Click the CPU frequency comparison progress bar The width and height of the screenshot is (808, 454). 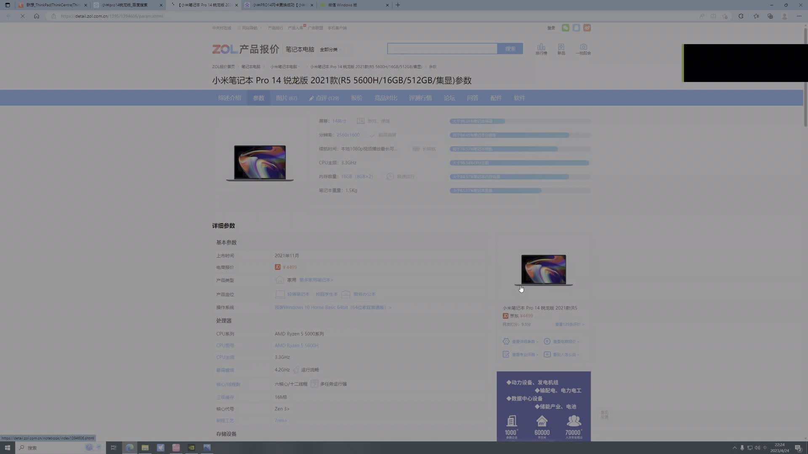pos(520,163)
